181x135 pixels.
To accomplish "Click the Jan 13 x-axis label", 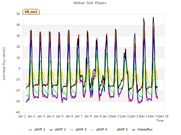I will point(135,116).
